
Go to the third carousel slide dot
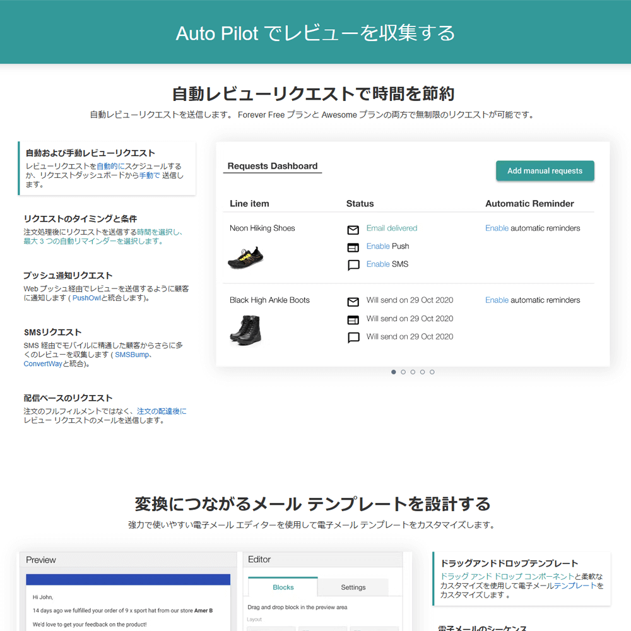tap(413, 372)
